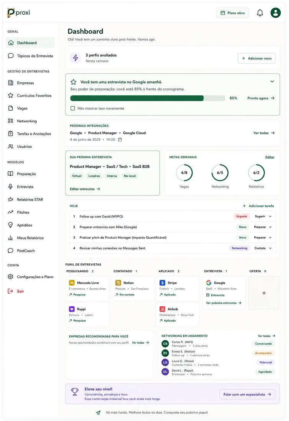Screen dimensions: 289x421
Task: Click the Airbnb logo icon
Action: 163,309
